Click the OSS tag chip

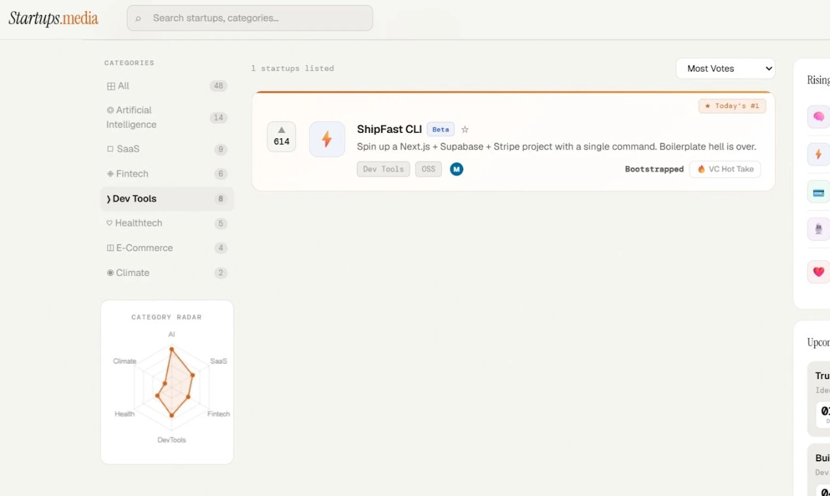[428, 169]
